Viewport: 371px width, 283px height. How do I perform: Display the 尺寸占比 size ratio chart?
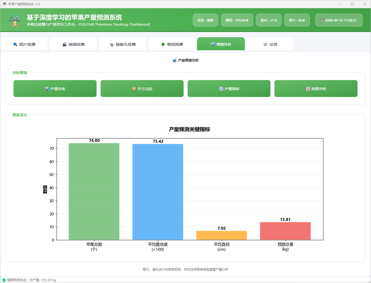pyautogui.click(x=142, y=89)
